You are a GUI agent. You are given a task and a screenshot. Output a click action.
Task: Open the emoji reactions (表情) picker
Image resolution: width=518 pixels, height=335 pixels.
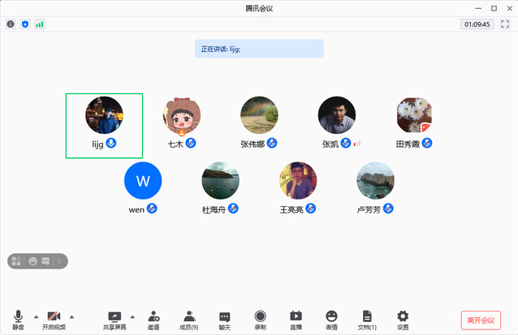[x=331, y=318]
